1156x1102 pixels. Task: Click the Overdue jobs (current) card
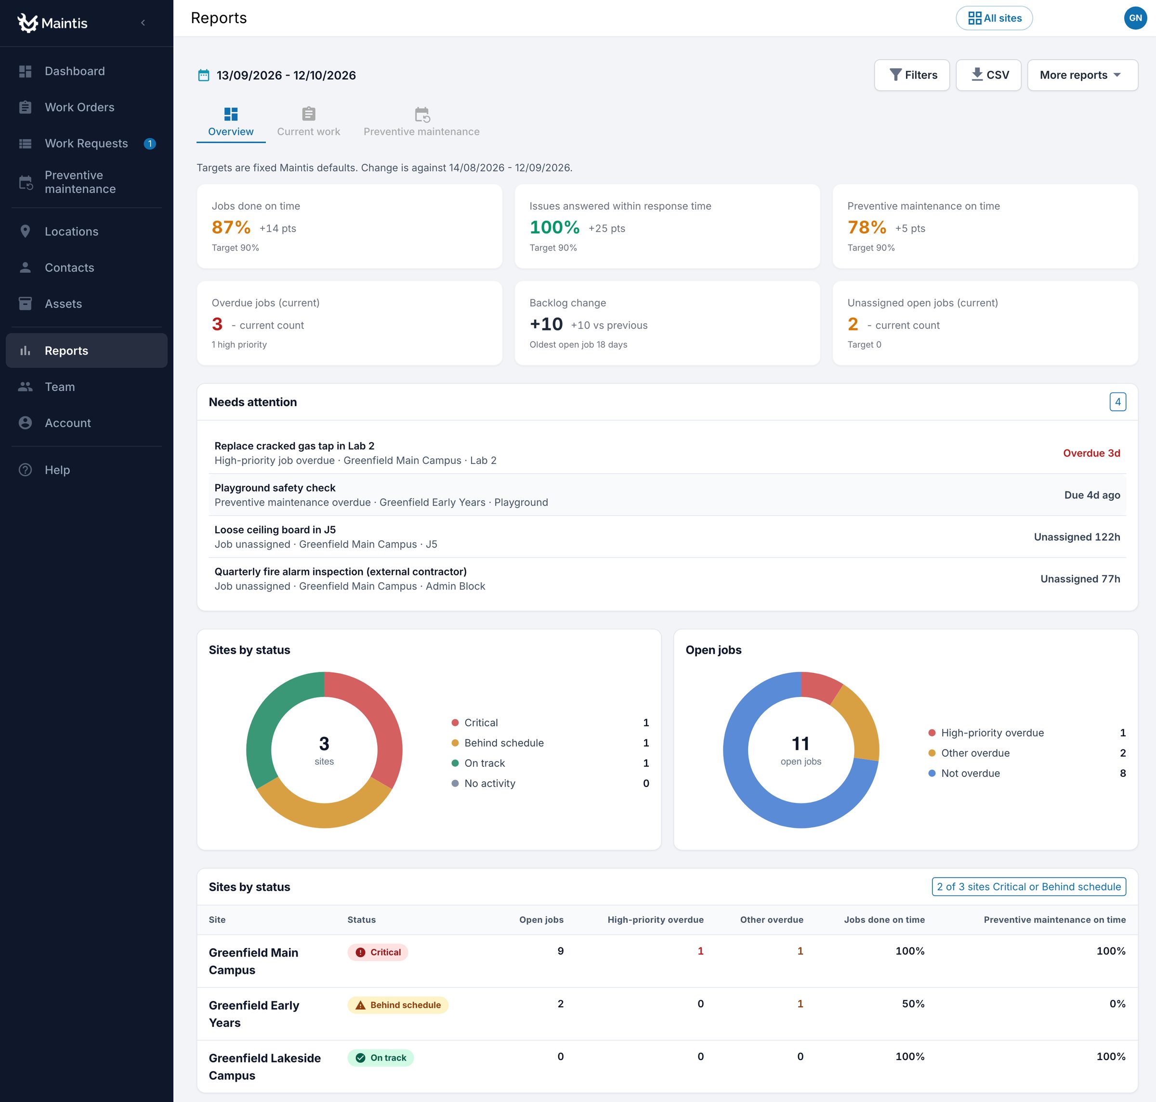[x=350, y=323]
